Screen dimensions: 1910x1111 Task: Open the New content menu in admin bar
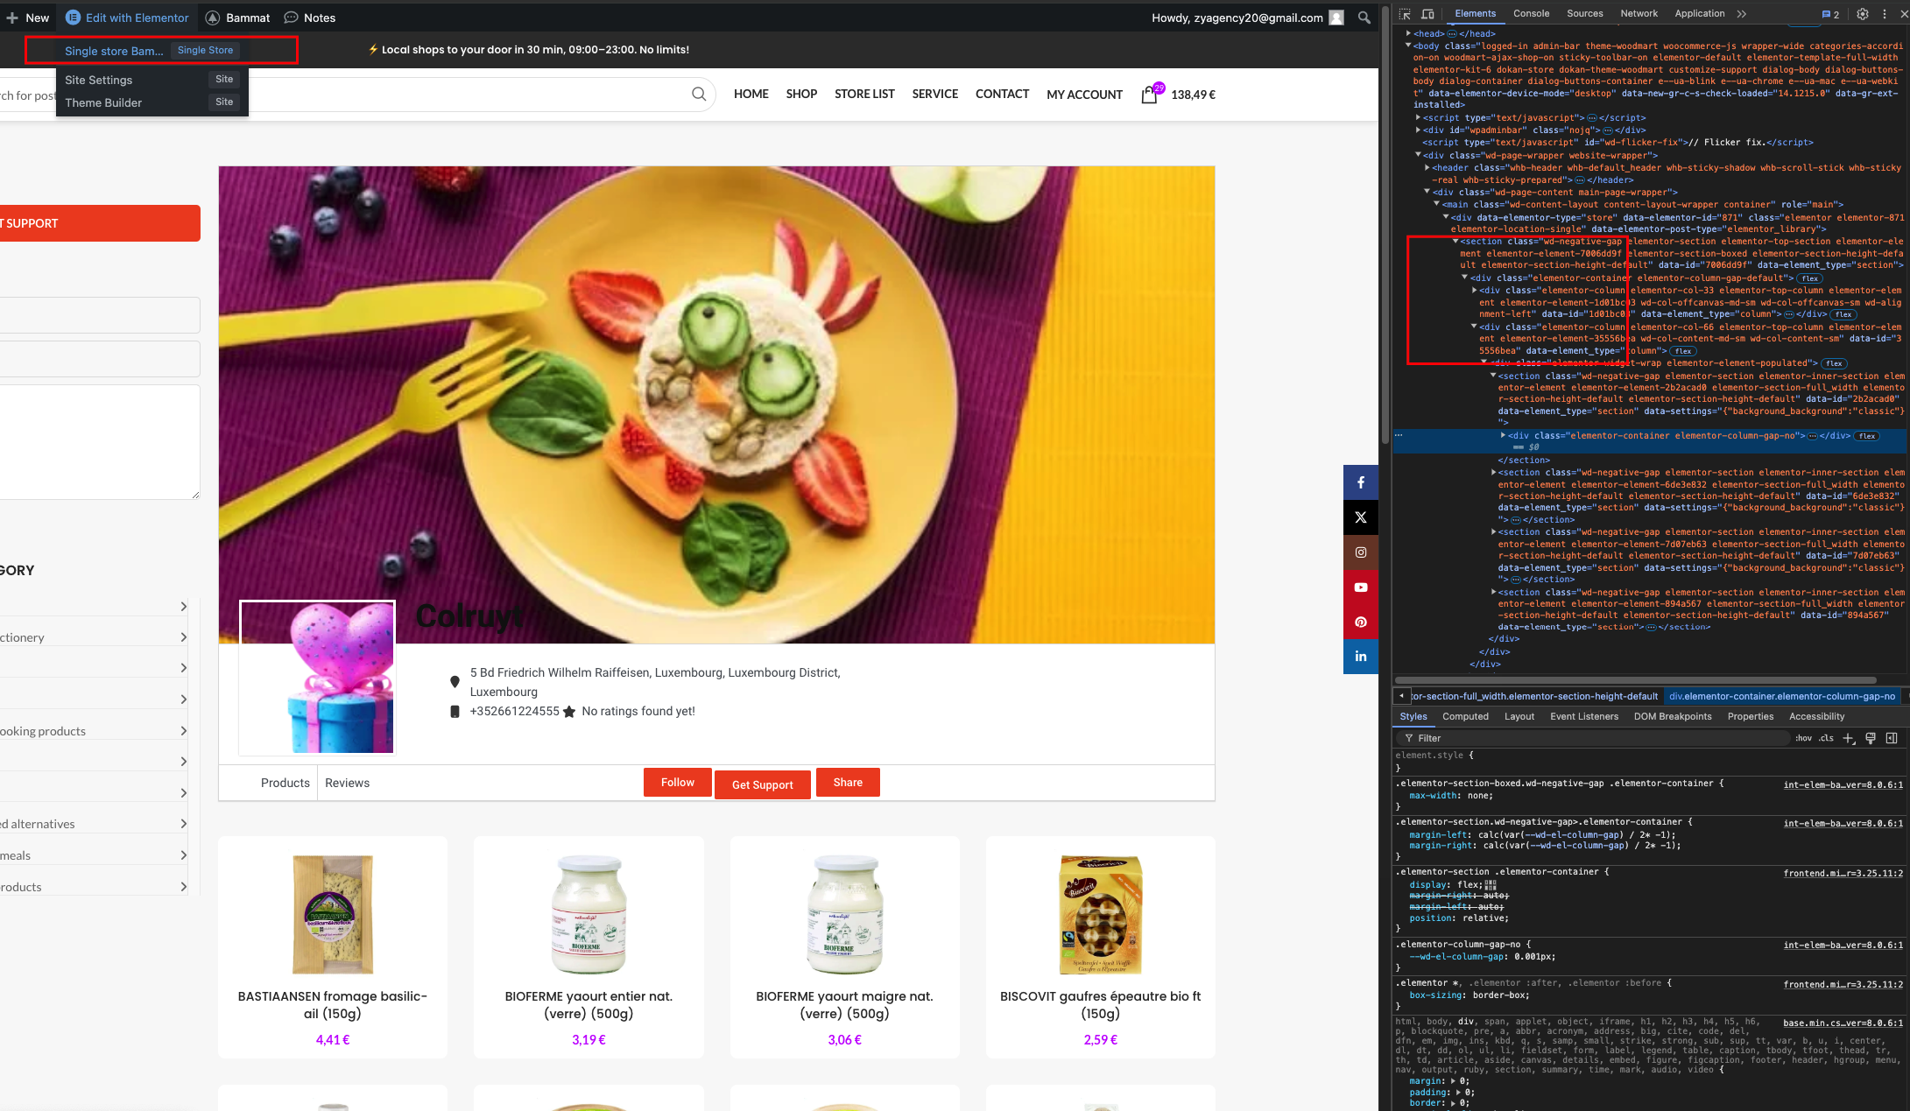[x=28, y=18]
